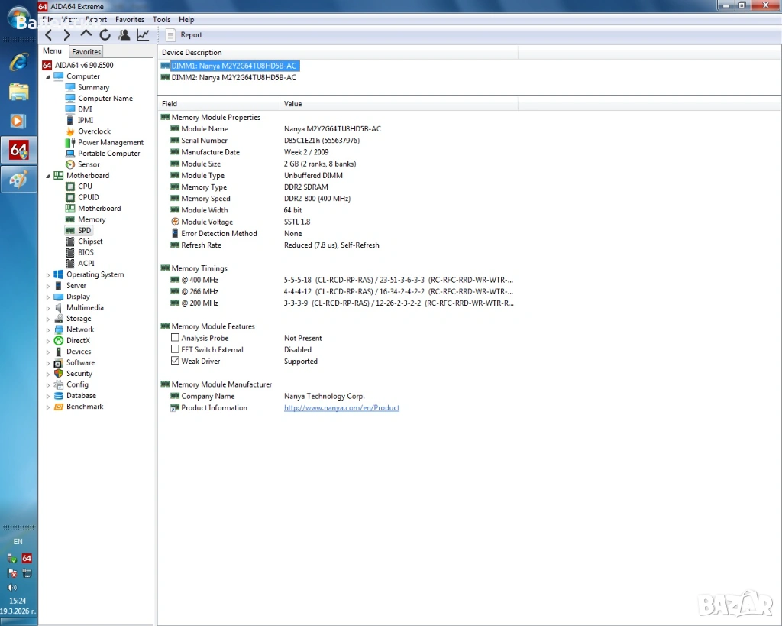Click the Refresh toolbar icon

(105, 35)
